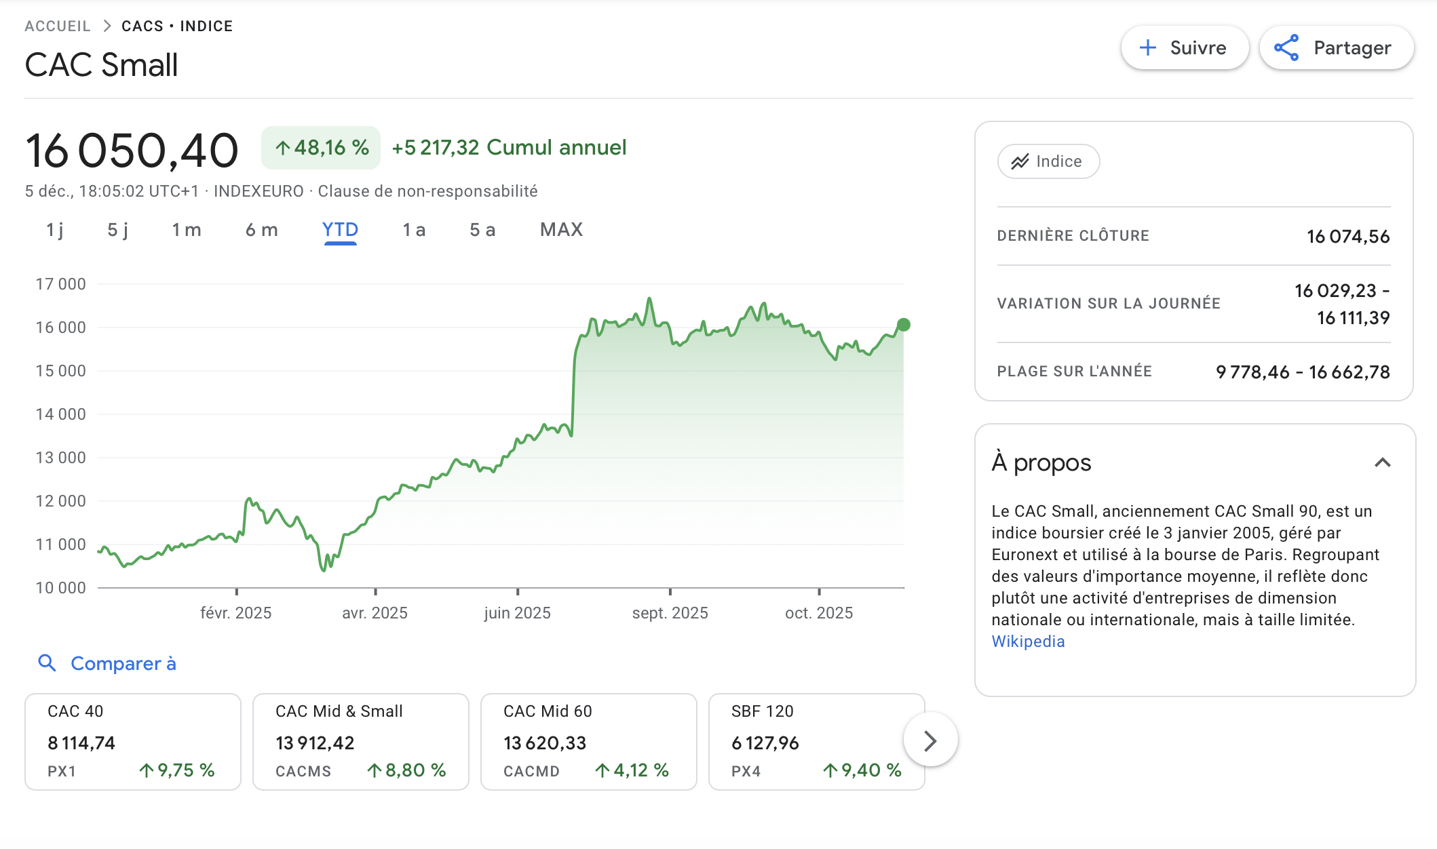
Task: Switch the chart to 5 a
Action: click(482, 230)
